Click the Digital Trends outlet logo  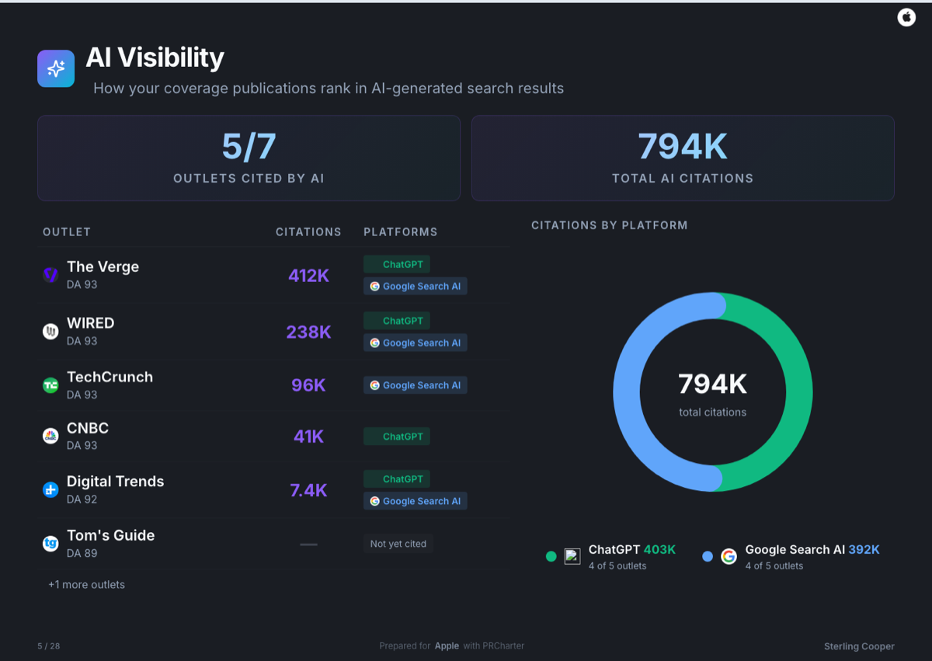[x=50, y=490]
